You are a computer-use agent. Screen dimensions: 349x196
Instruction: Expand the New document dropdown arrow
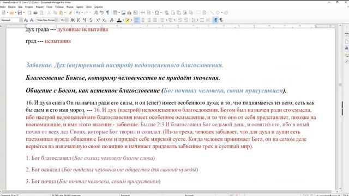(8, 13)
